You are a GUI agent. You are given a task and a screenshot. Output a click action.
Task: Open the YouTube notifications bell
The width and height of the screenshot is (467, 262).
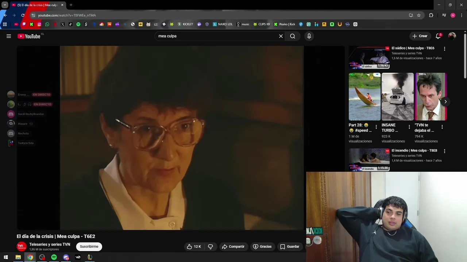click(438, 36)
